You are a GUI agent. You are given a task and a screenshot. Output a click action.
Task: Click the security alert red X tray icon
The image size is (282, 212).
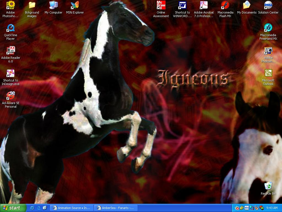point(237,208)
